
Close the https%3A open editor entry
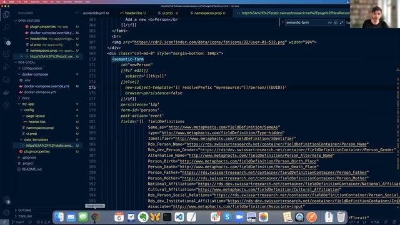pyautogui.click(x=21, y=56)
